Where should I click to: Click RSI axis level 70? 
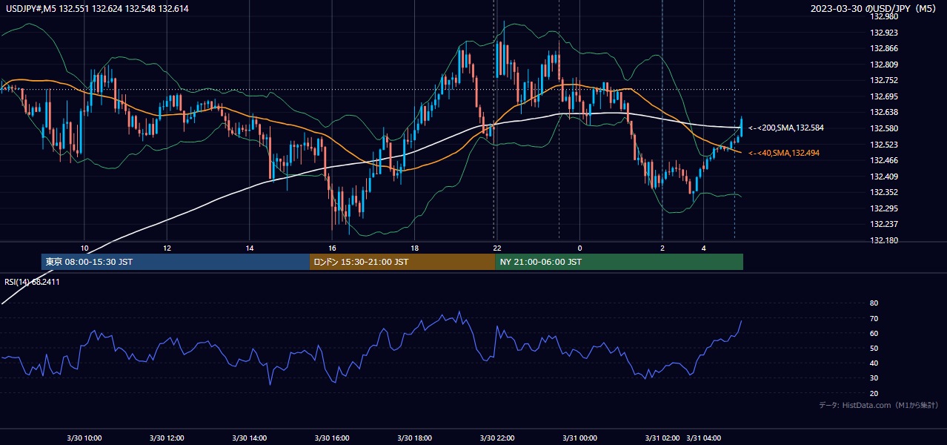click(874, 318)
